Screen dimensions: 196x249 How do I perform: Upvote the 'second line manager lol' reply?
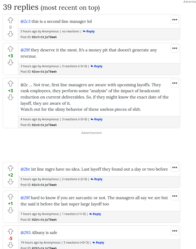10,20
